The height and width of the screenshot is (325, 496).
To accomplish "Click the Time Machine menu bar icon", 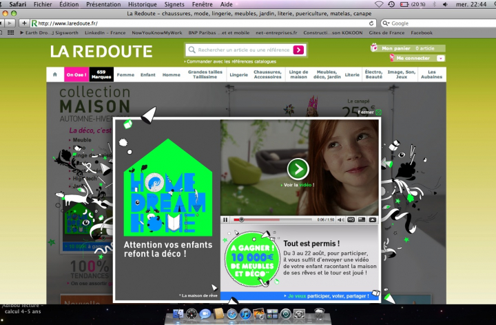I will pos(391,4).
